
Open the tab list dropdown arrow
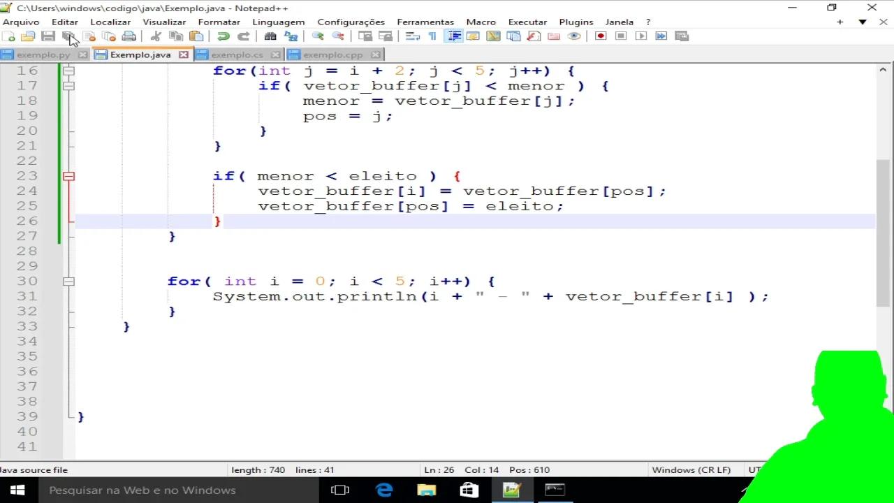(864, 22)
